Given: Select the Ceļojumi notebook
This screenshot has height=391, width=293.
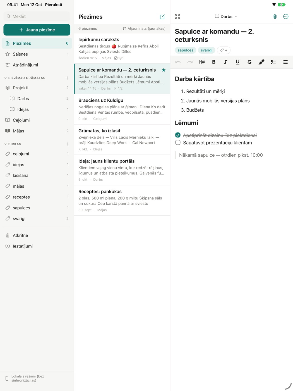Looking at the screenshot, I should coord(37,120).
